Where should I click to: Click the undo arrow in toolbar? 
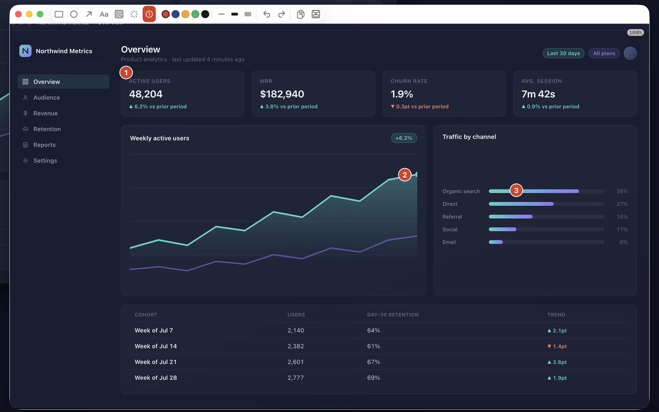click(266, 14)
